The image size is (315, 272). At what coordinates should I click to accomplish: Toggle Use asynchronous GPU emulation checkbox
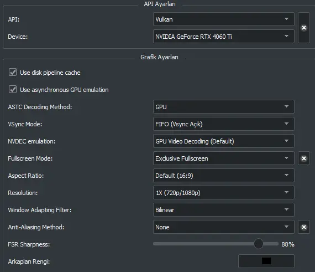click(13, 89)
